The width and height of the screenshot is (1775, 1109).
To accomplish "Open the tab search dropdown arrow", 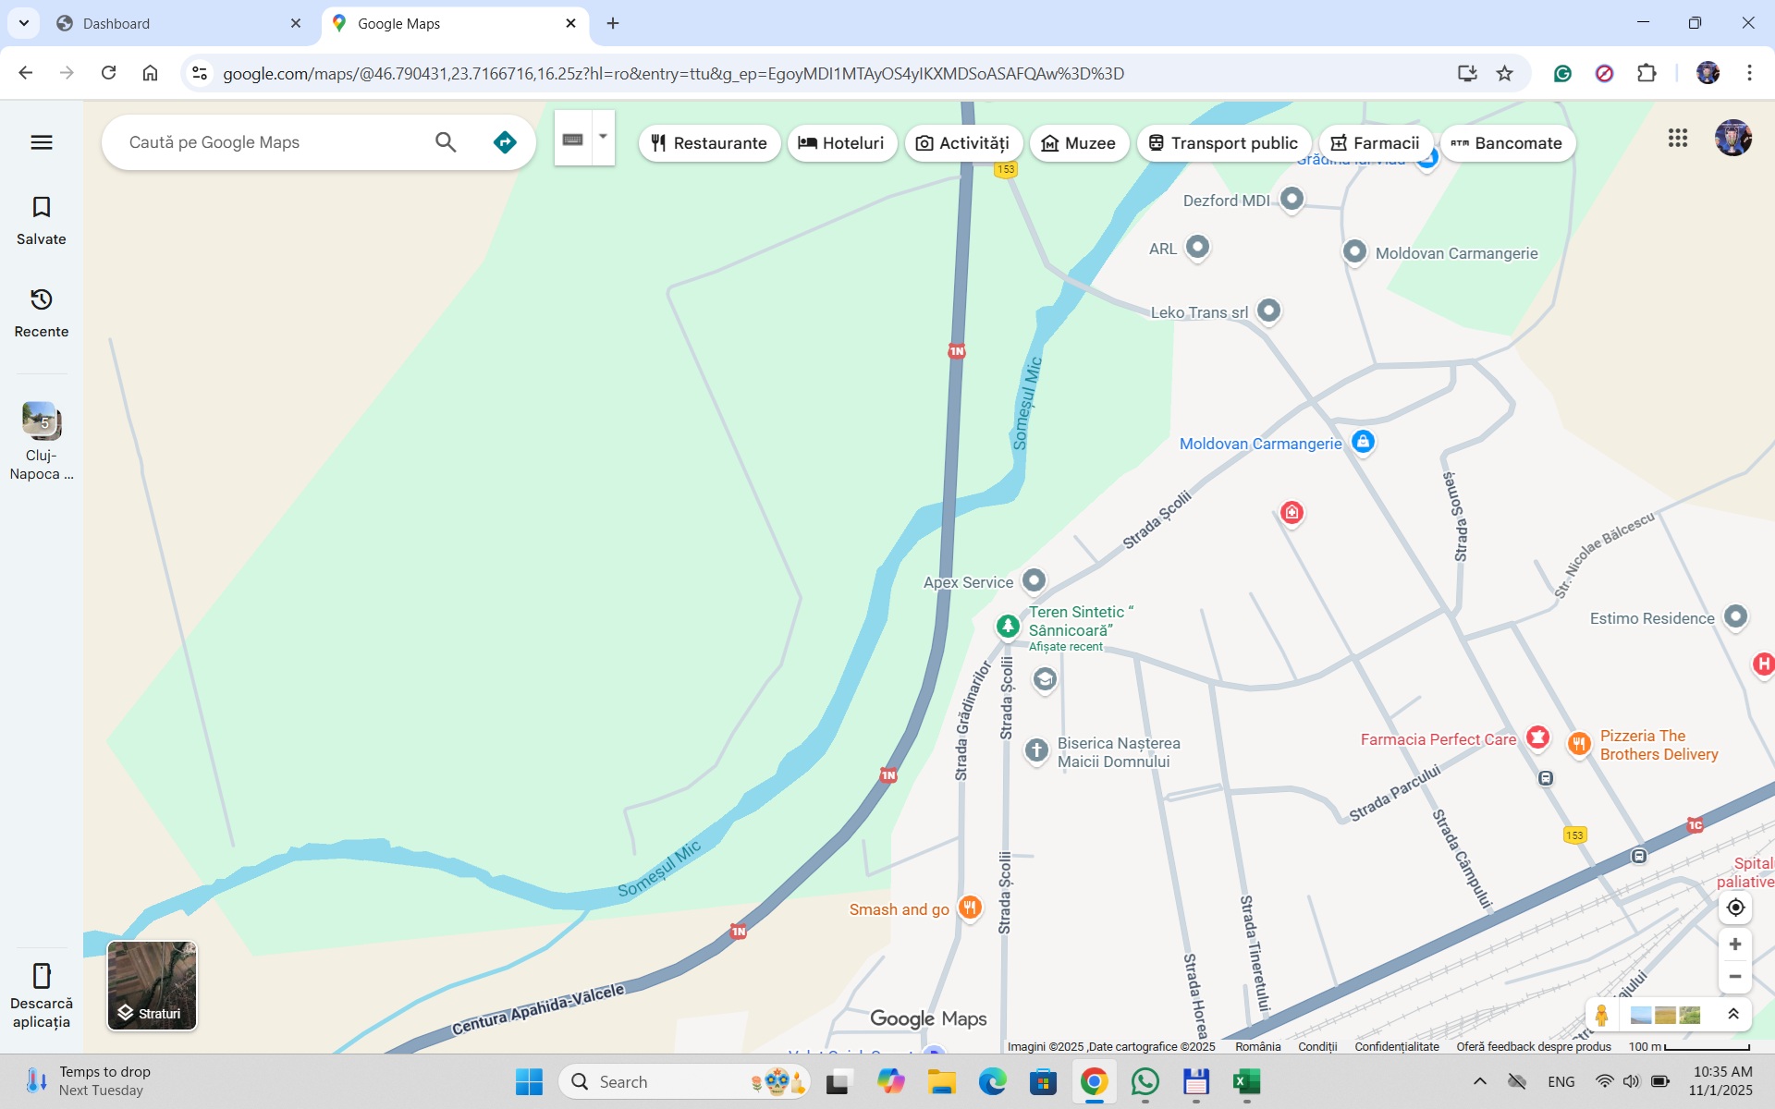I will [x=24, y=23].
